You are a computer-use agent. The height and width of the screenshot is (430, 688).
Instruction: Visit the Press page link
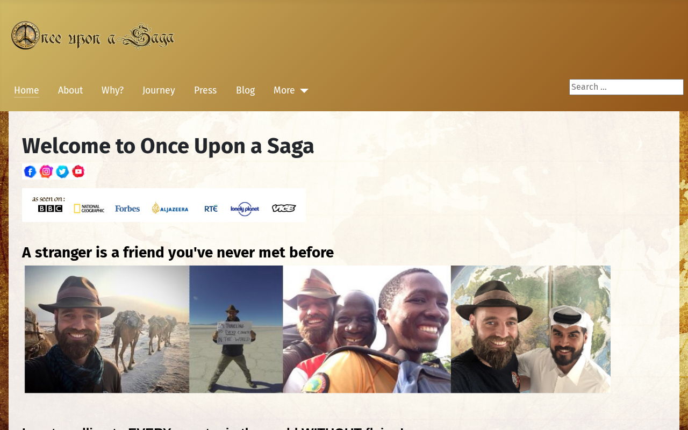click(x=205, y=90)
